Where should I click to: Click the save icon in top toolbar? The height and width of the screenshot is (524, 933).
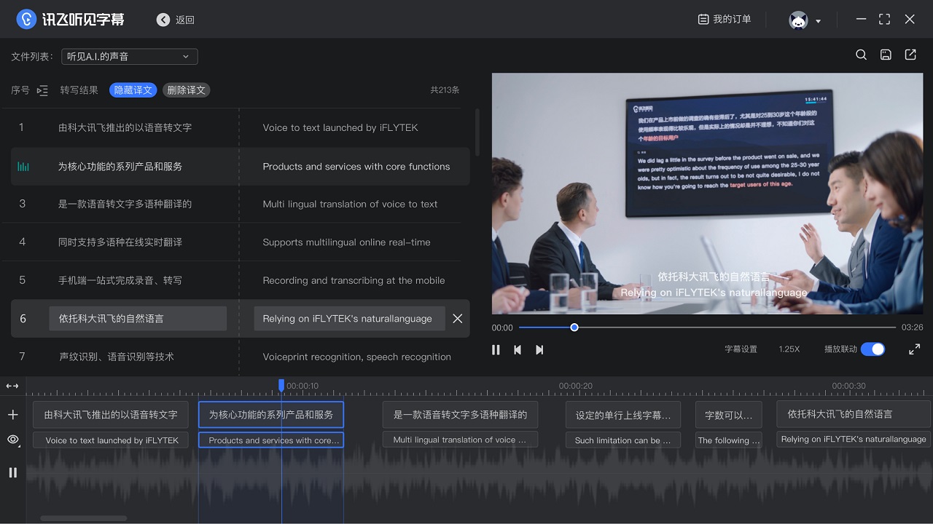point(886,55)
